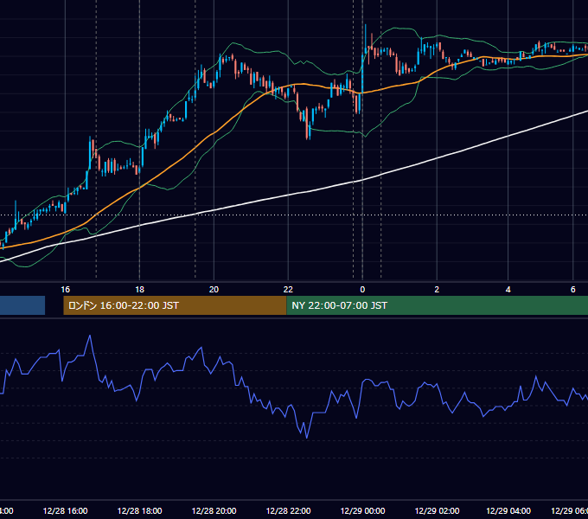This screenshot has width=588, height=519.
Task: Click the hour label 6 on the price chart axis
Action: click(573, 289)
